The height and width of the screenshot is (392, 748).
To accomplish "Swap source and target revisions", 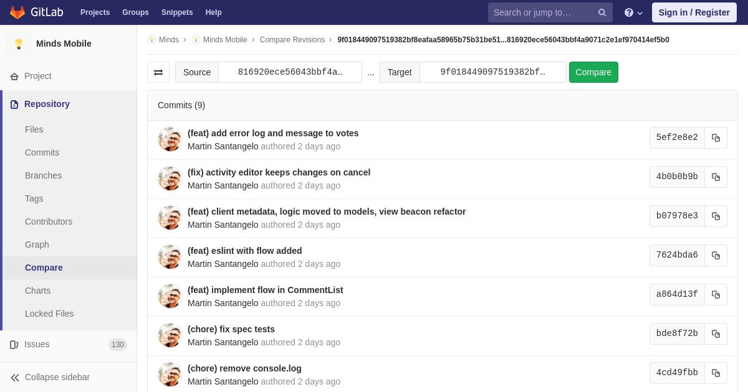I will (158, 72).
